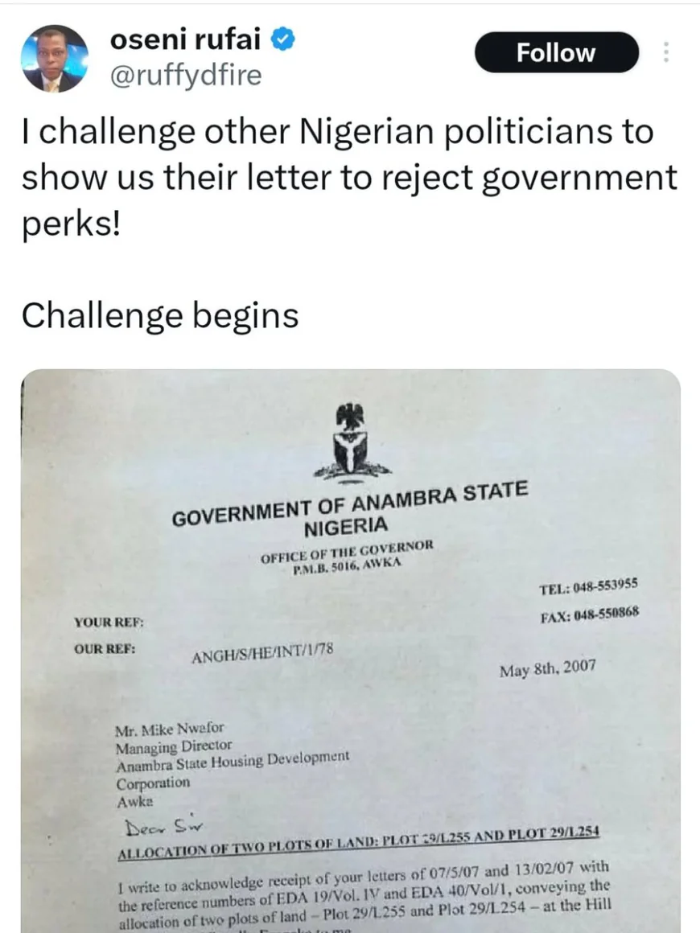This screenshot has height=933, width=700.
Task: Tap the FAX: 048-550868 number
Action: [590, 614]
